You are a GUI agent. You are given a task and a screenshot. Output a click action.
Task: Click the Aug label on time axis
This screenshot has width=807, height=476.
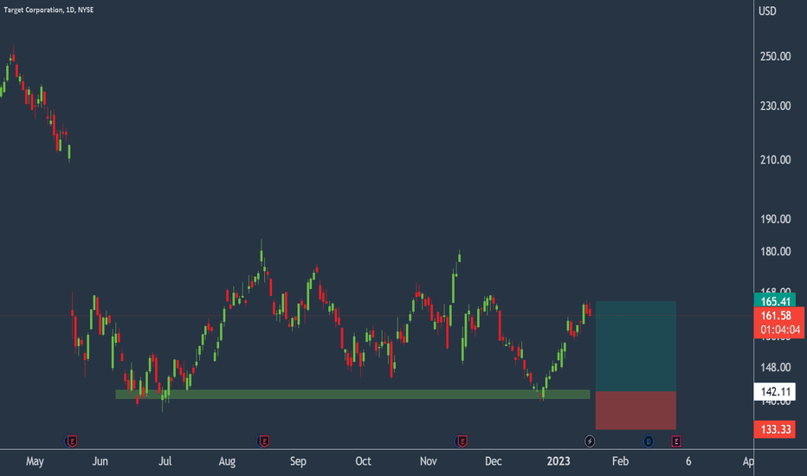click(x=227, y=461)
